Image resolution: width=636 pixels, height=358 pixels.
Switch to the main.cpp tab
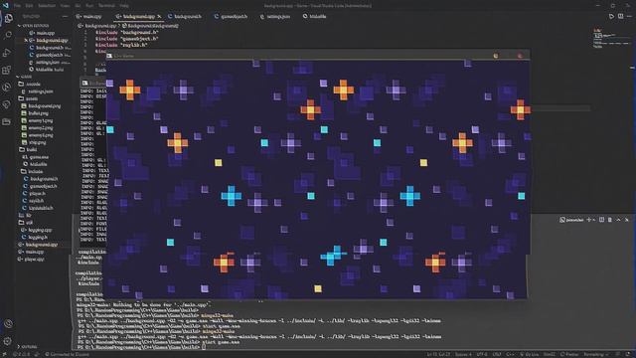pos(88,16)
